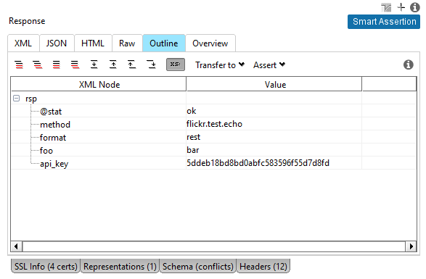
Task: Open the Assert dropdown menu
Action: tap(269, 65)
